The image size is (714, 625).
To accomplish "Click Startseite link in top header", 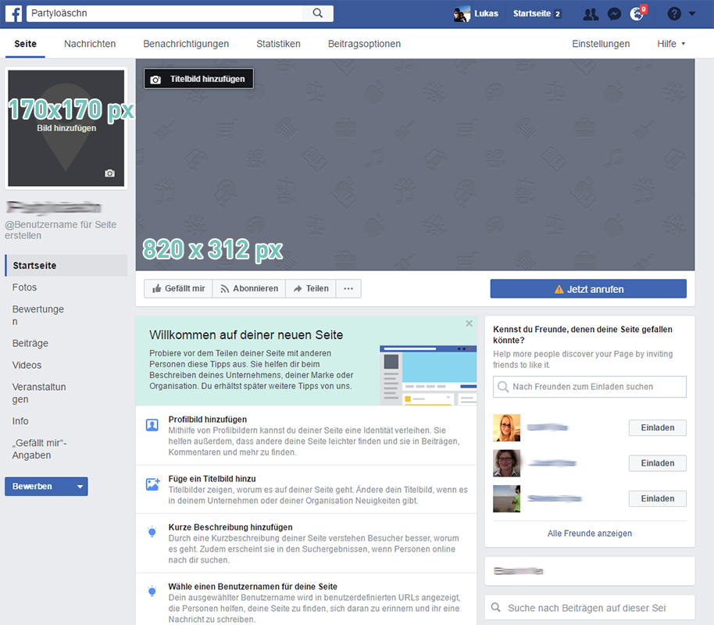I will point(532,13).
